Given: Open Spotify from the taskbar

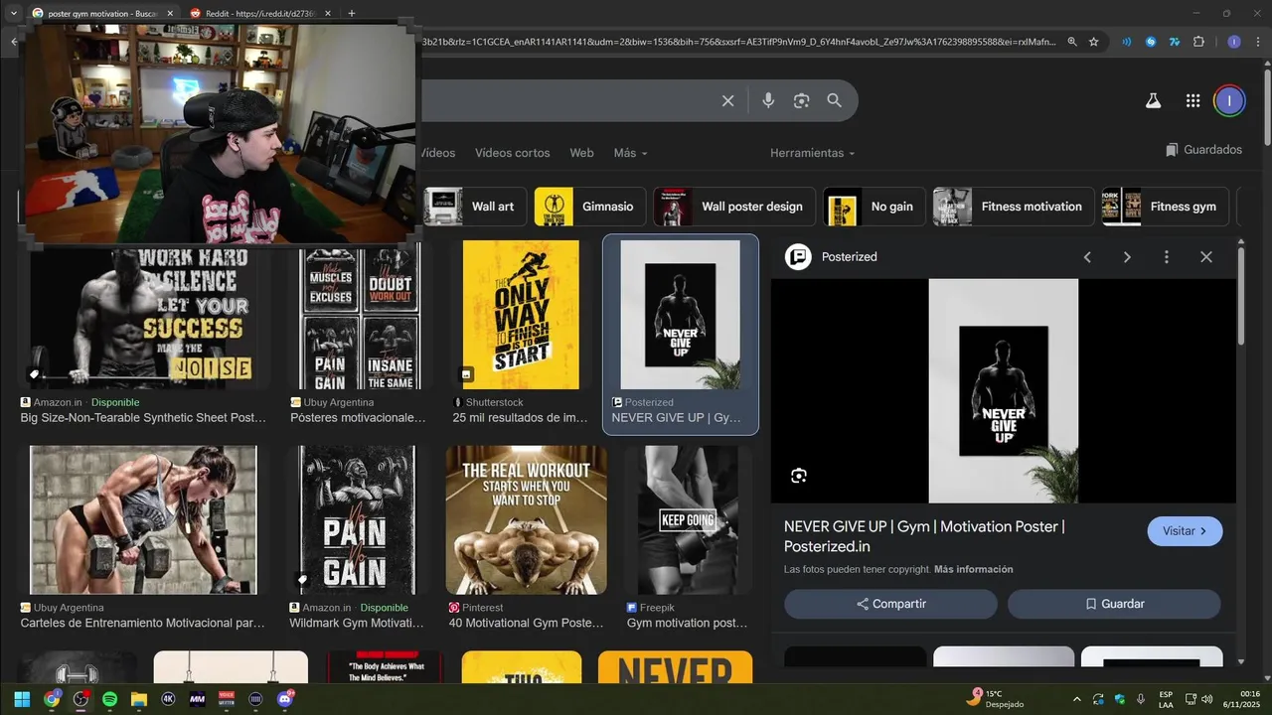Looking at the screenshot, I should coord(109,699).
